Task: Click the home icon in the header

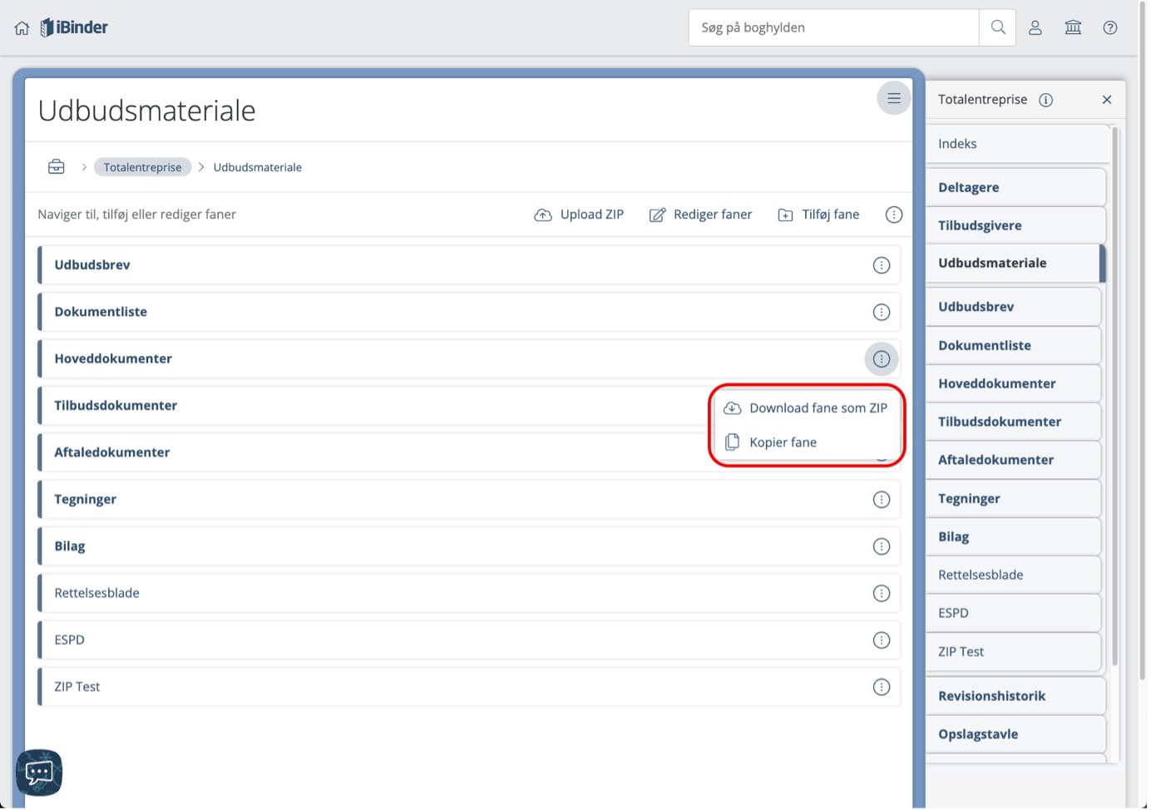Action: pyautogui.click(x=22, y=27)
